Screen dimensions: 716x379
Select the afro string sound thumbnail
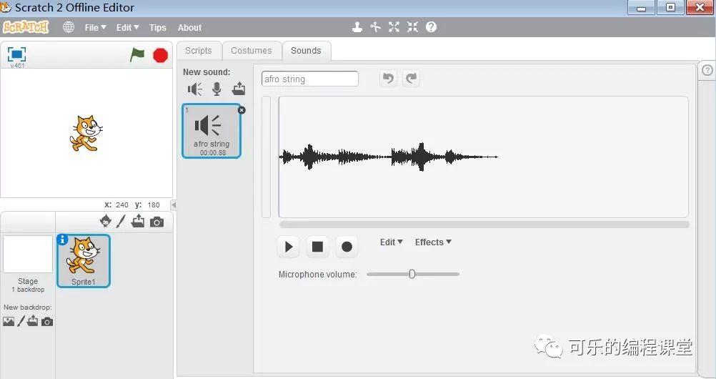212,131
